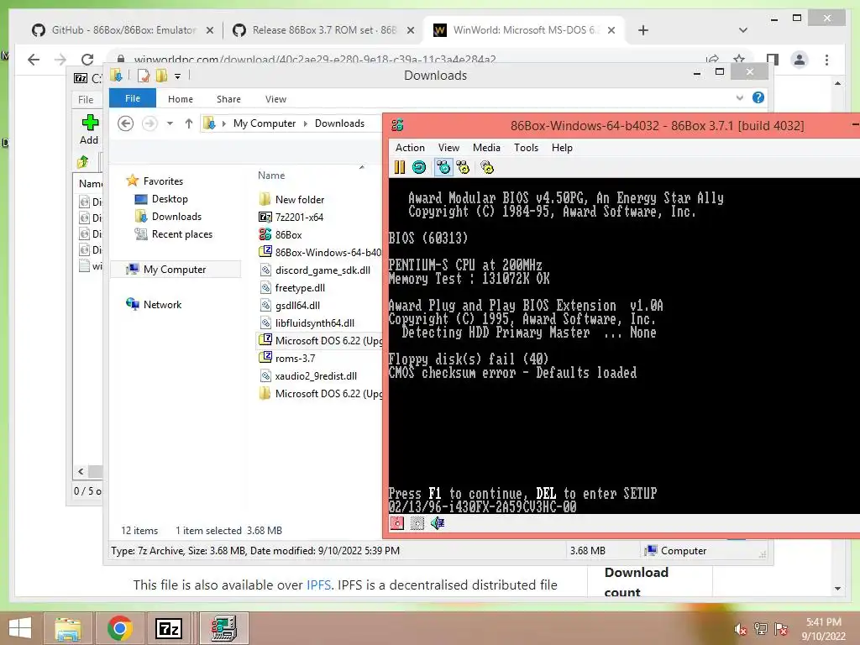Open a new Chrome tab with the plus button
Viewport: 860px width, 645px height.
[x=643, y=30]
